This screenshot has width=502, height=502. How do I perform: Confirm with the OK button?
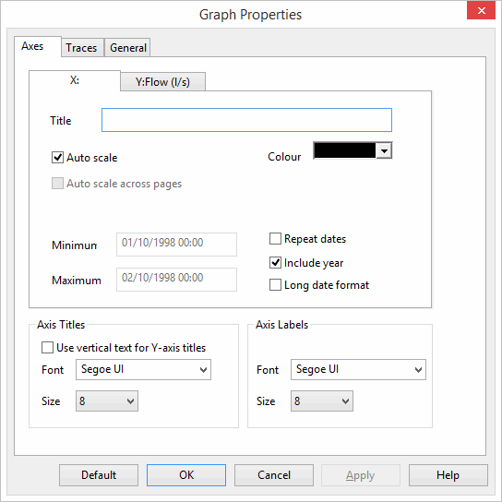click(x=186, y=475)
